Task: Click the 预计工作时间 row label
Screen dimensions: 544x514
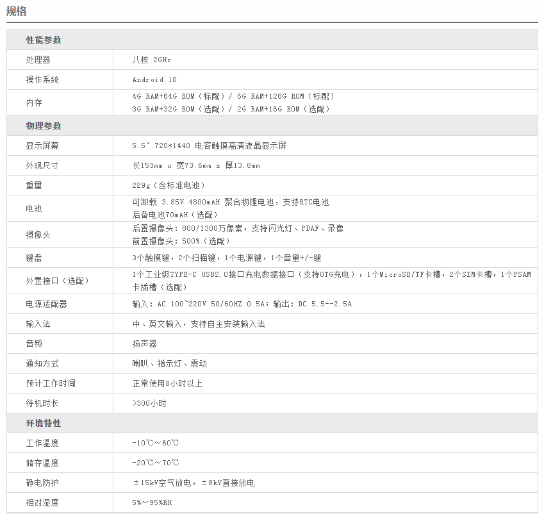Action: coord(51,383)
